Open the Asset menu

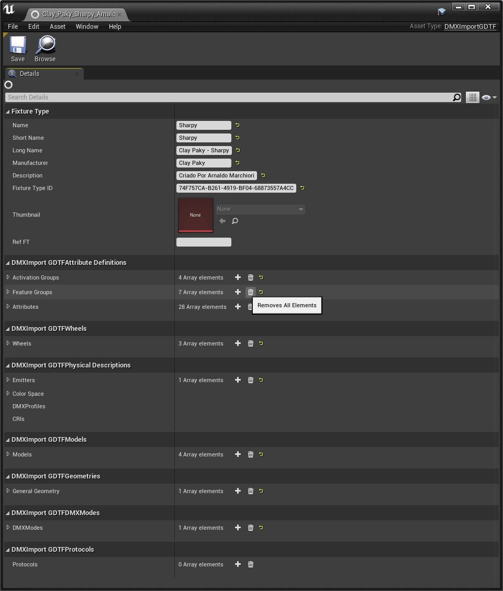click(x=58, y=27)
